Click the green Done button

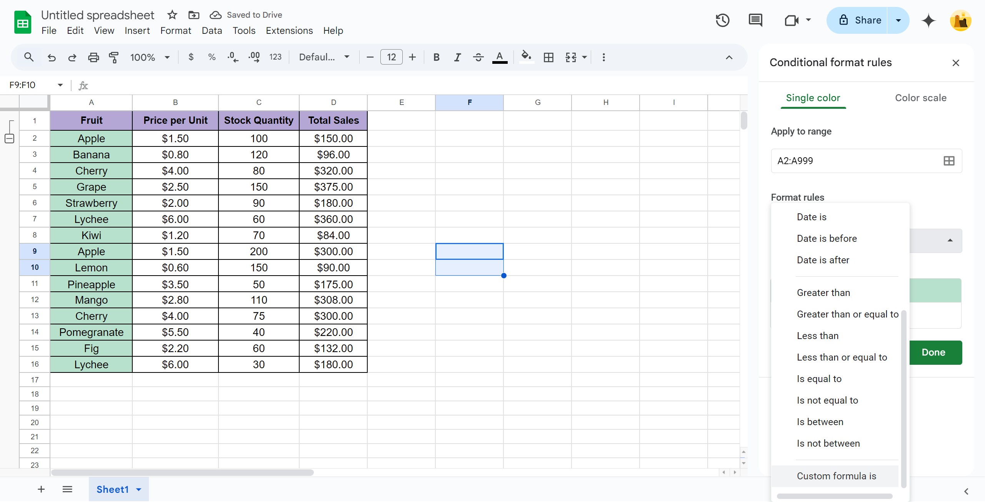[x=935, y=352]
